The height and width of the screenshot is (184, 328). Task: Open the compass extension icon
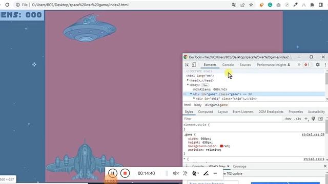pos(287,5)
